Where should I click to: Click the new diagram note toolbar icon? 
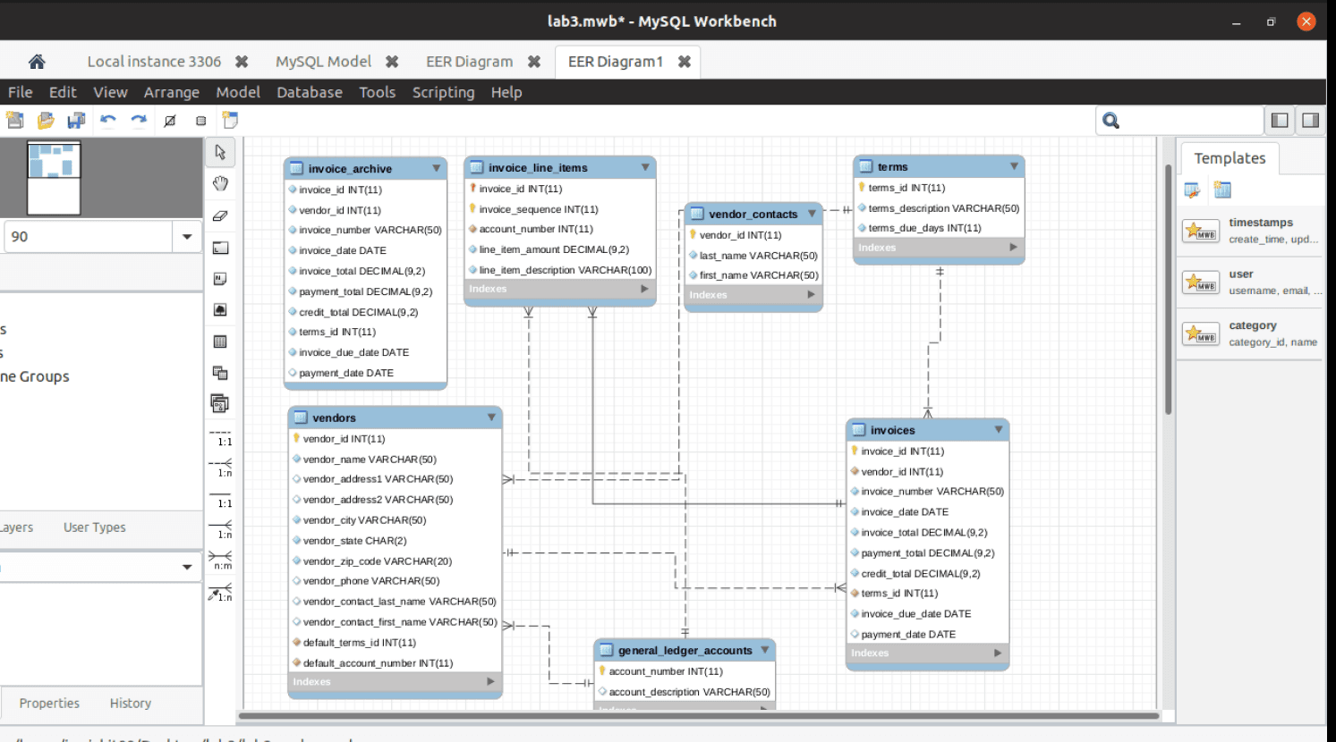click(x=230, y=120)
